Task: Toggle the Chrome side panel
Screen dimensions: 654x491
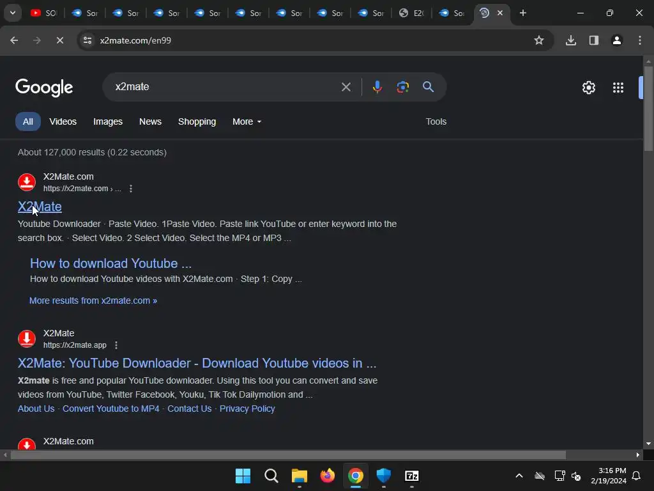Action: click(x=594, y=40)
